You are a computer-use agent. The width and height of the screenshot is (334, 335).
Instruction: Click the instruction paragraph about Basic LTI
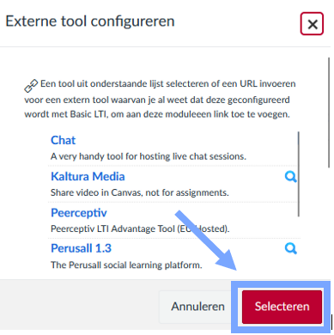pyautogui.click(x=160, y=99)
